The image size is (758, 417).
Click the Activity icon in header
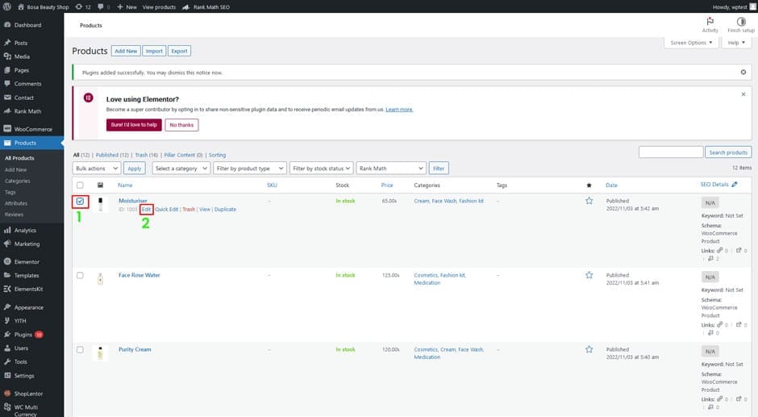pyautogui.click(x=710, y=23)
